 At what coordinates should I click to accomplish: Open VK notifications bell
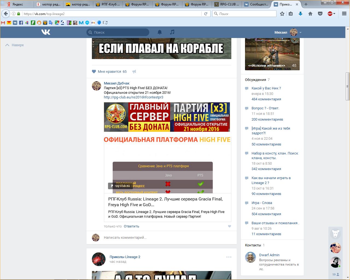160,32
